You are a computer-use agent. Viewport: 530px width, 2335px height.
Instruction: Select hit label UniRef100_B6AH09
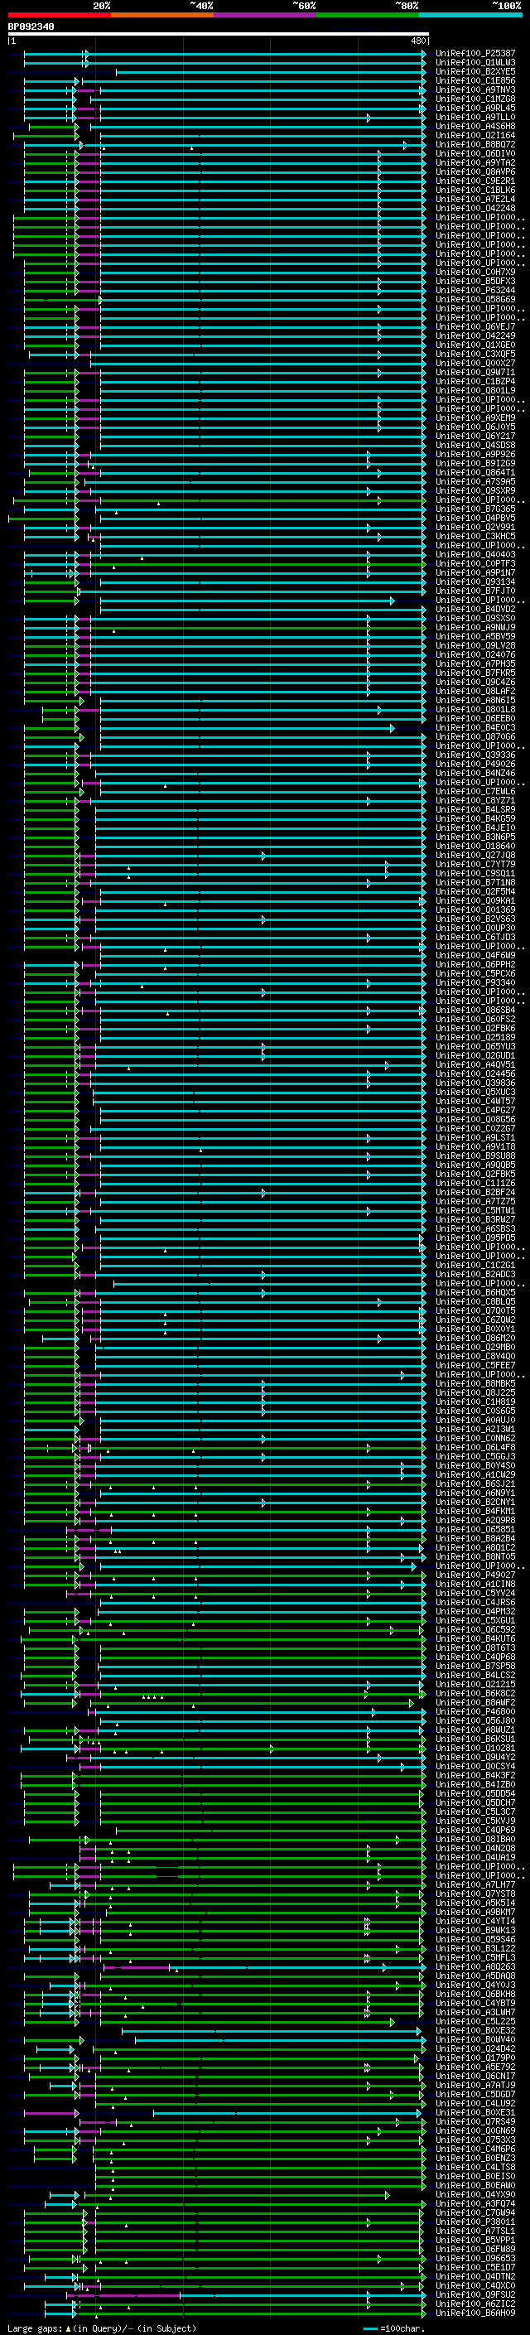click(x=475, y=2313)
